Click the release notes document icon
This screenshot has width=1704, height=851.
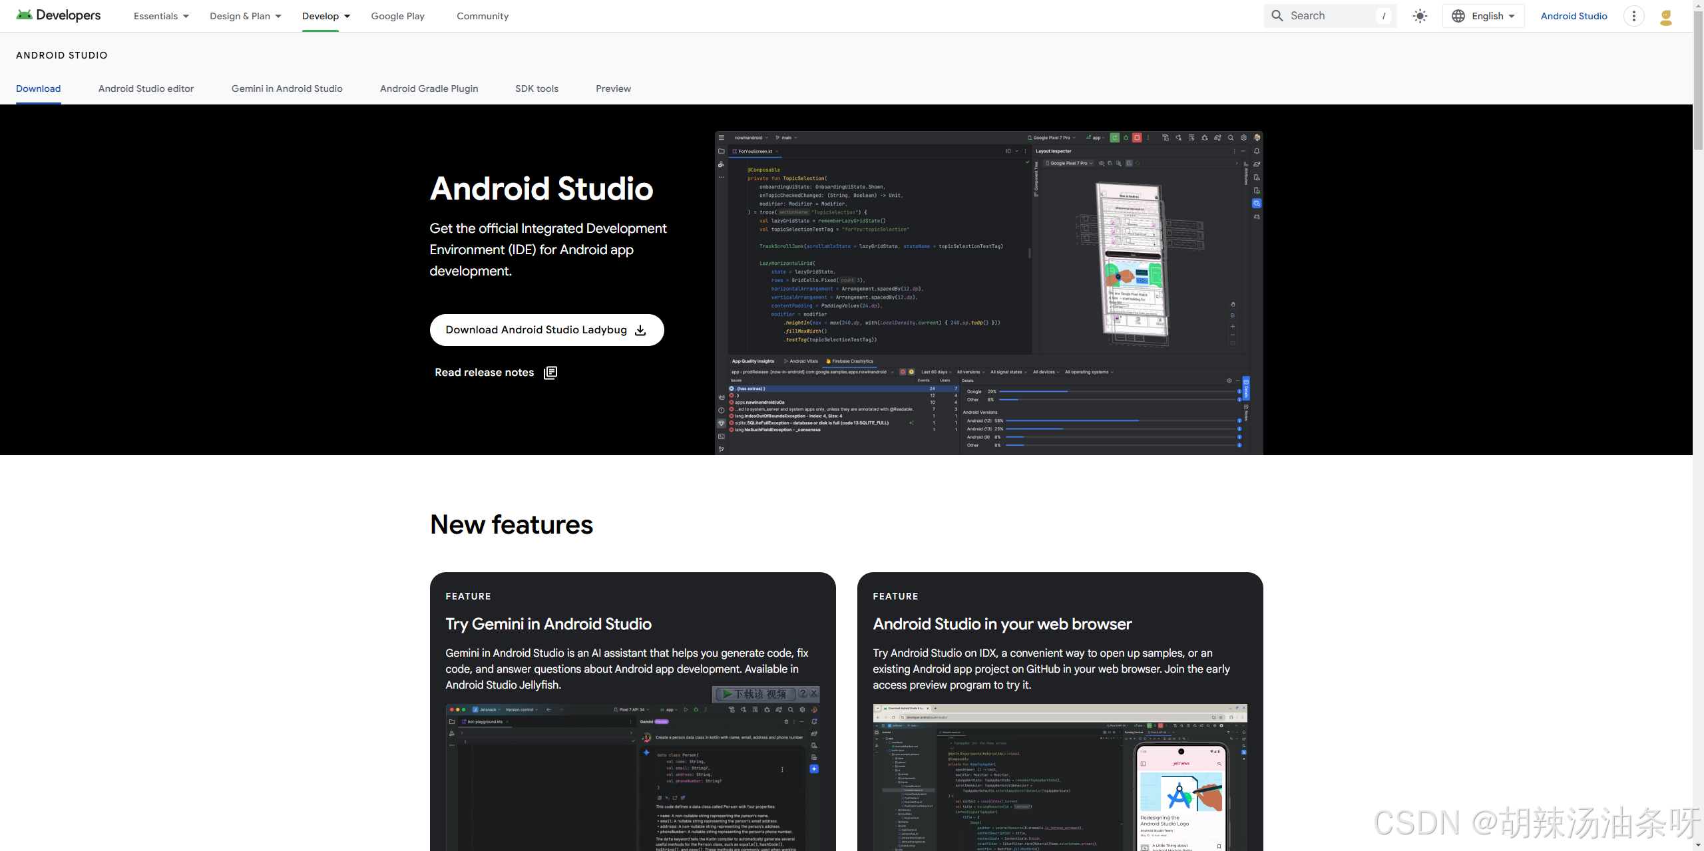(x=550, y=373)
